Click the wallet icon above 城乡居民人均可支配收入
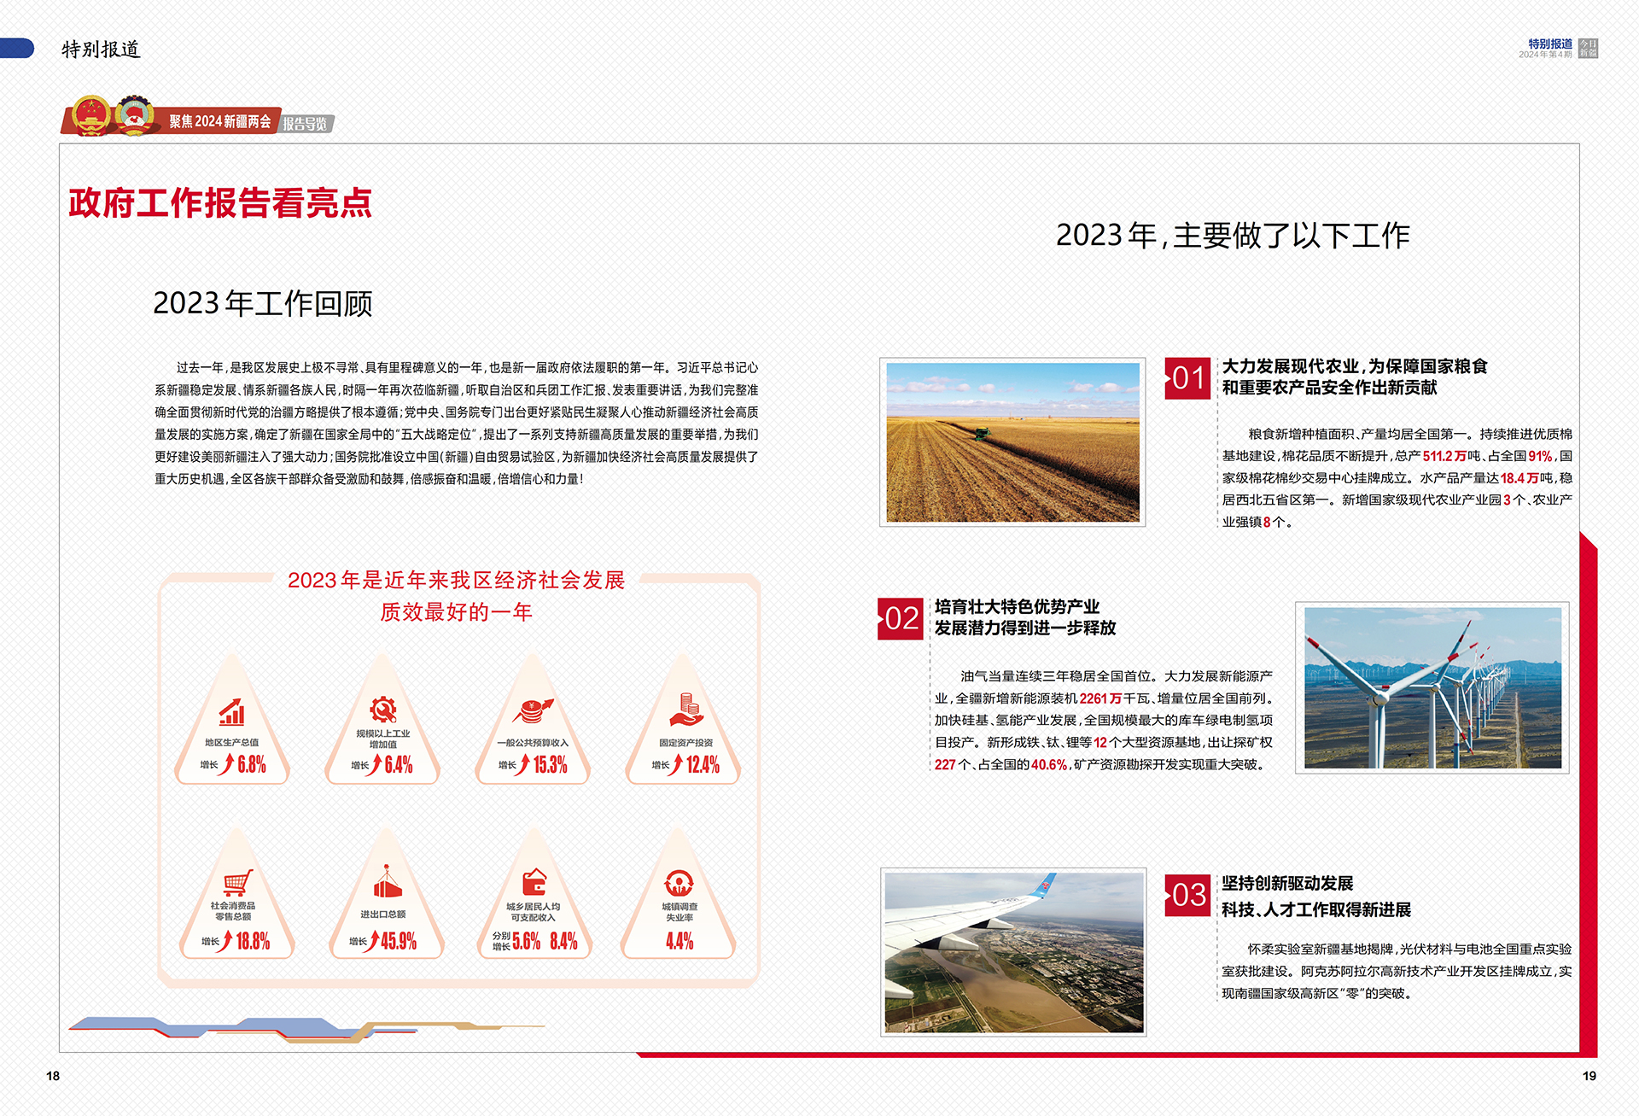The width and height of the screenshot is (1639, 1116). pyautogui.click(x=534, y=881)
